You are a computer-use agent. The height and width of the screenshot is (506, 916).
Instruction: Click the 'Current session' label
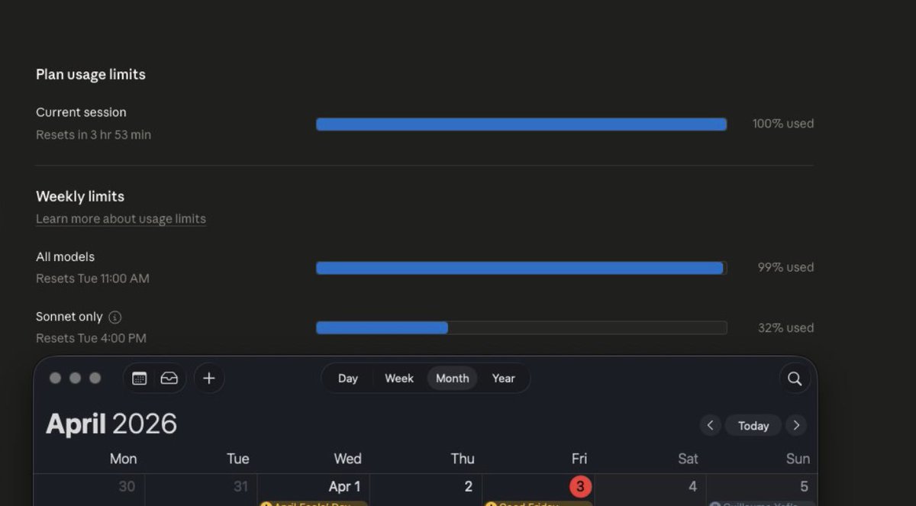[x=81, y=112]
